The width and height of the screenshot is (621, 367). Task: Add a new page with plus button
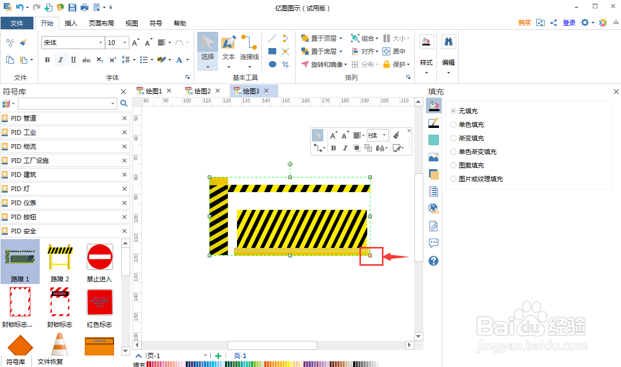click(218, 356)
